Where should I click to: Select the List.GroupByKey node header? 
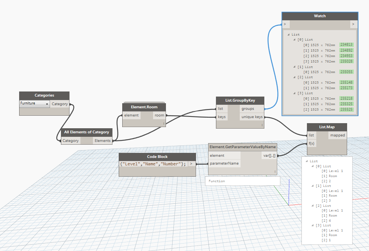[x=240, y=100]
